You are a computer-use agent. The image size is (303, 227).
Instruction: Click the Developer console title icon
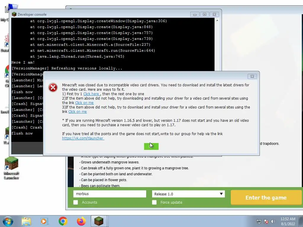[14, 14]
